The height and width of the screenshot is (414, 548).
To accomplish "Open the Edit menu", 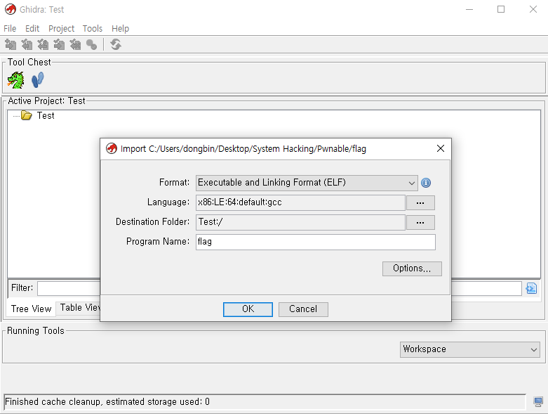I will 32,28.
